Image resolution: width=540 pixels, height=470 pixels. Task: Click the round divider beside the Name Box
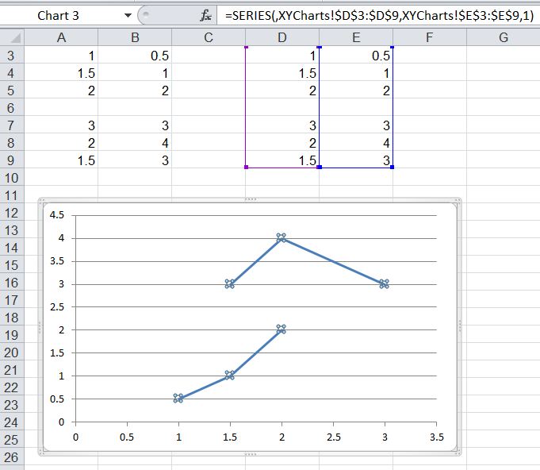[x=144, y=16]
